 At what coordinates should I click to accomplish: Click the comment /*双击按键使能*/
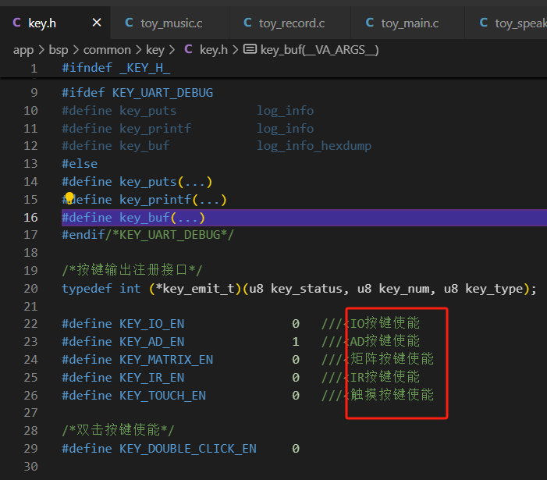pos(118,430)
